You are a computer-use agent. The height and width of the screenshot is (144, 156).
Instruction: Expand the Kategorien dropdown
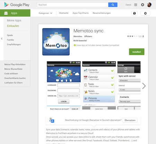tap(45, 13)
